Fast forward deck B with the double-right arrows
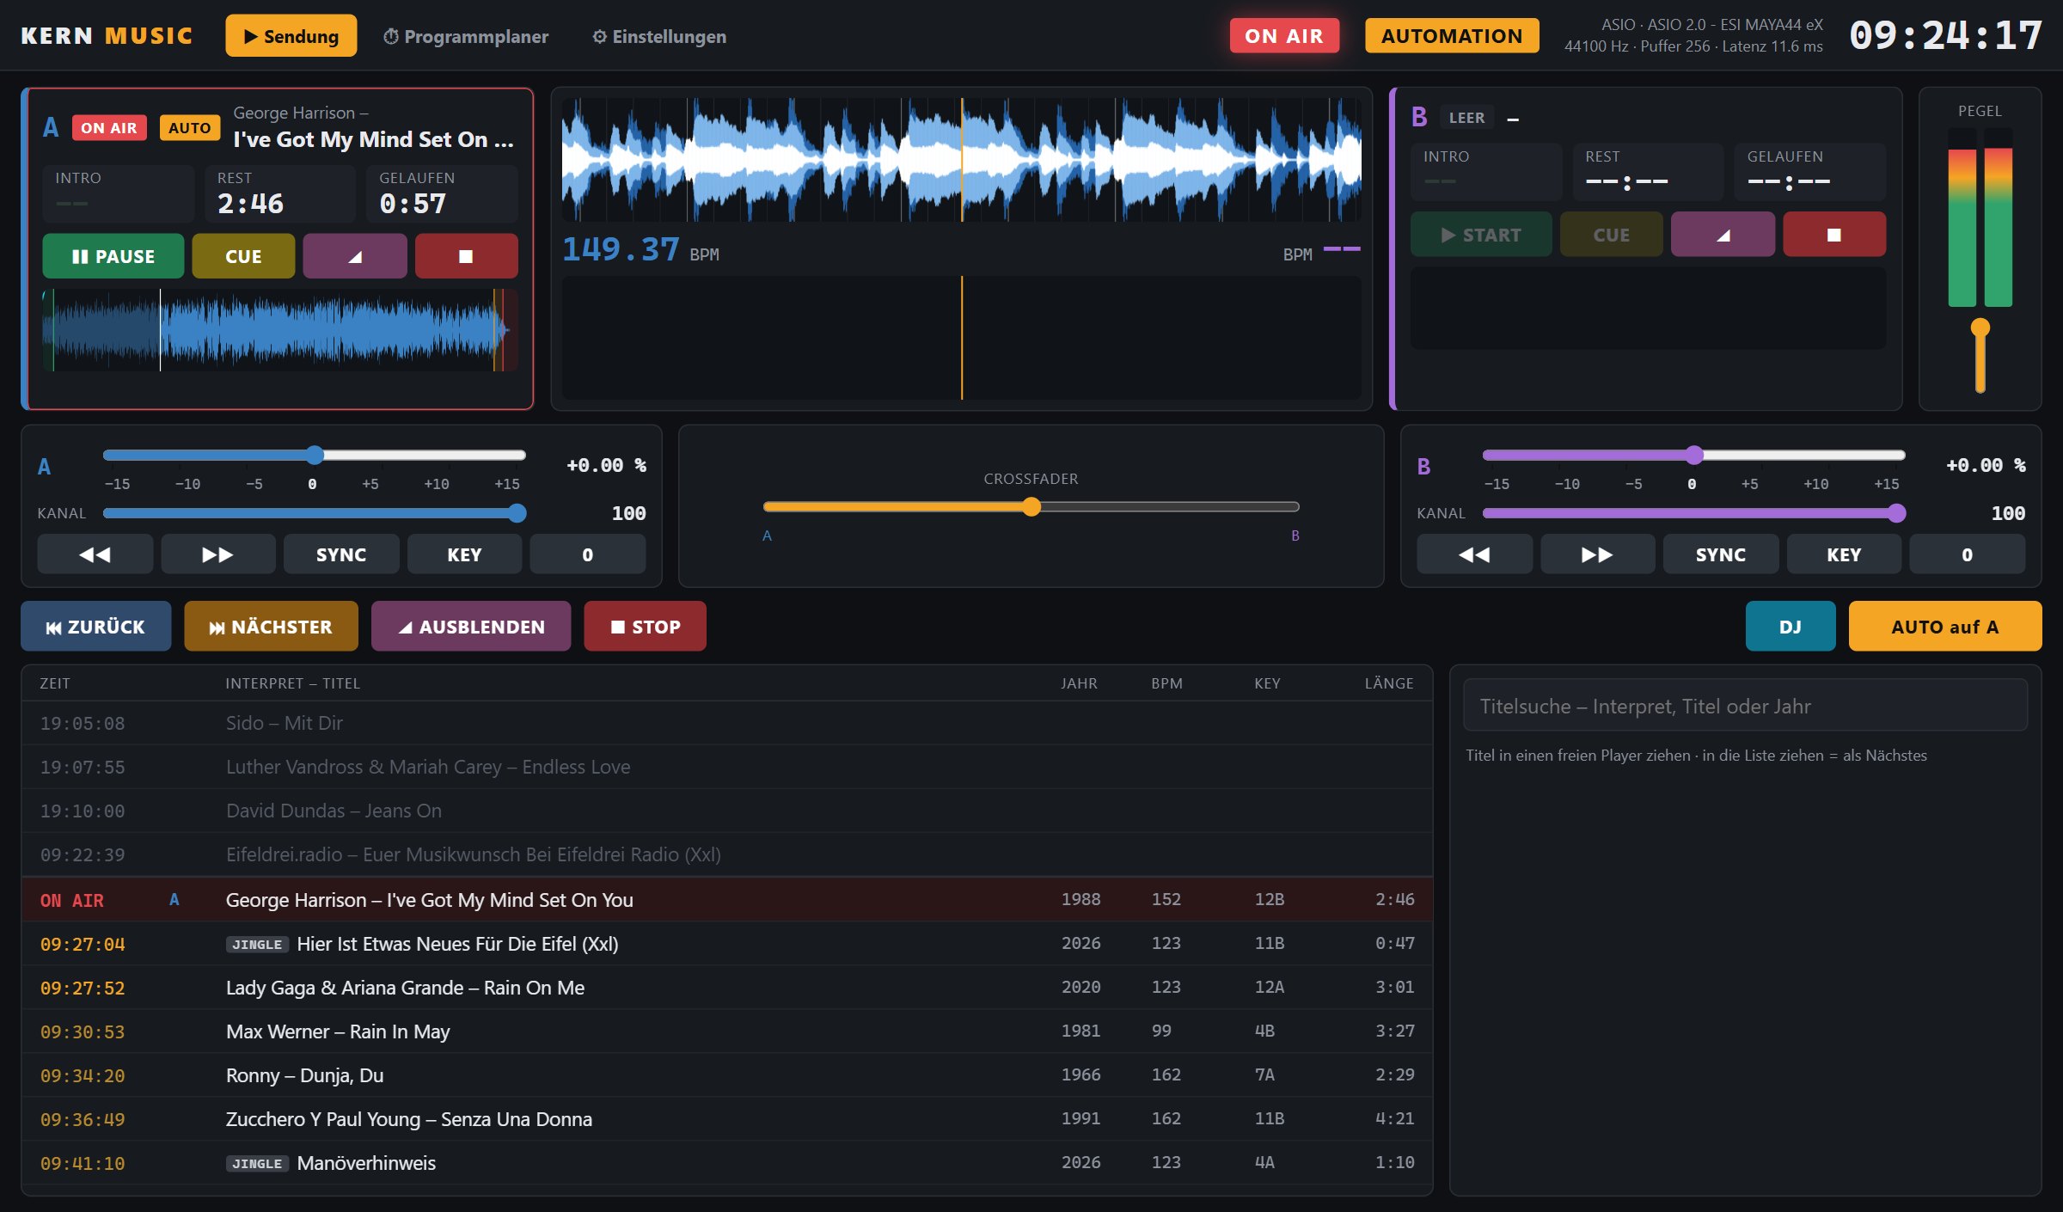This screenshot has width=2063, height=1212. pos(1597,554)
